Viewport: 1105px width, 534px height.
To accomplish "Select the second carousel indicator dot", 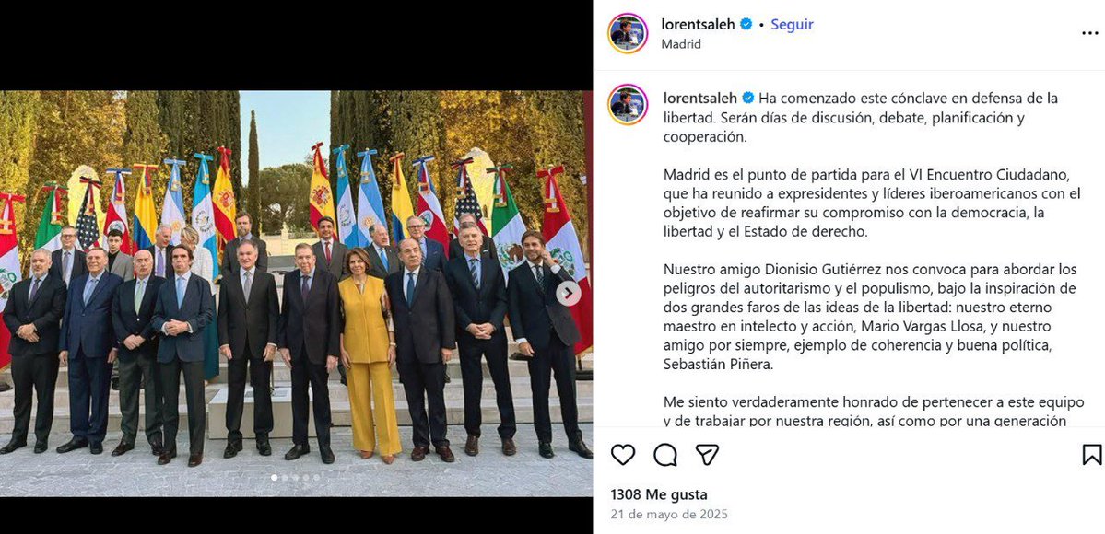I will point(285,478).
